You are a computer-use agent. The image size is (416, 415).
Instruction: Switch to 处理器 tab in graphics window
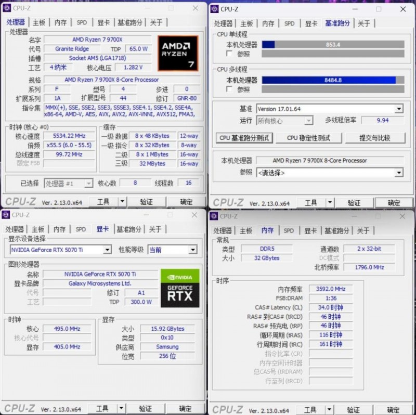15,229
